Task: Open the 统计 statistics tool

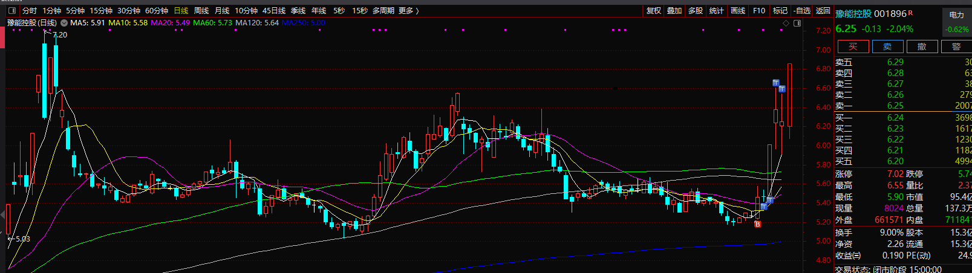Action: pos(717,11)
